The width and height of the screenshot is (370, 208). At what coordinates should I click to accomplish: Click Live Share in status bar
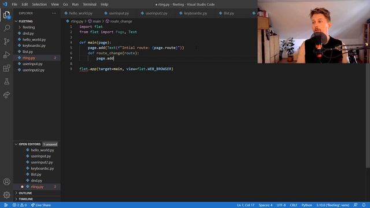pyautogui.click(x=41, y=205)
